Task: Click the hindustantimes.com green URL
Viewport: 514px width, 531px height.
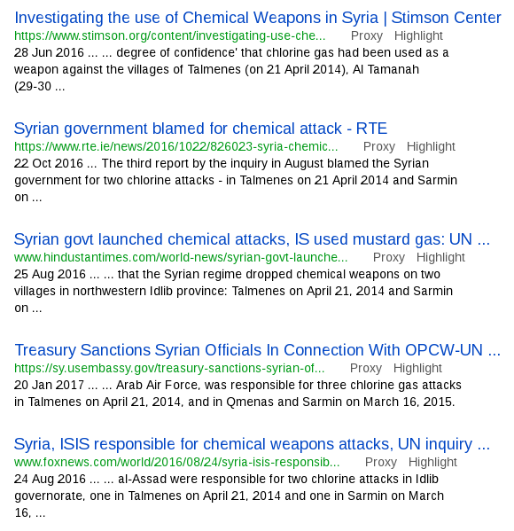Action: coord(181,257)
